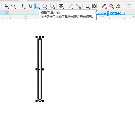The height and width of the screenshot is (122, 135).
Task: Select the Artistic Media tool
Action: tap(30, 6)
